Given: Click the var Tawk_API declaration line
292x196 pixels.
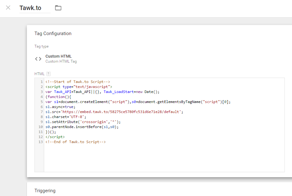Looking at the screenshot, I should point(102,92).
